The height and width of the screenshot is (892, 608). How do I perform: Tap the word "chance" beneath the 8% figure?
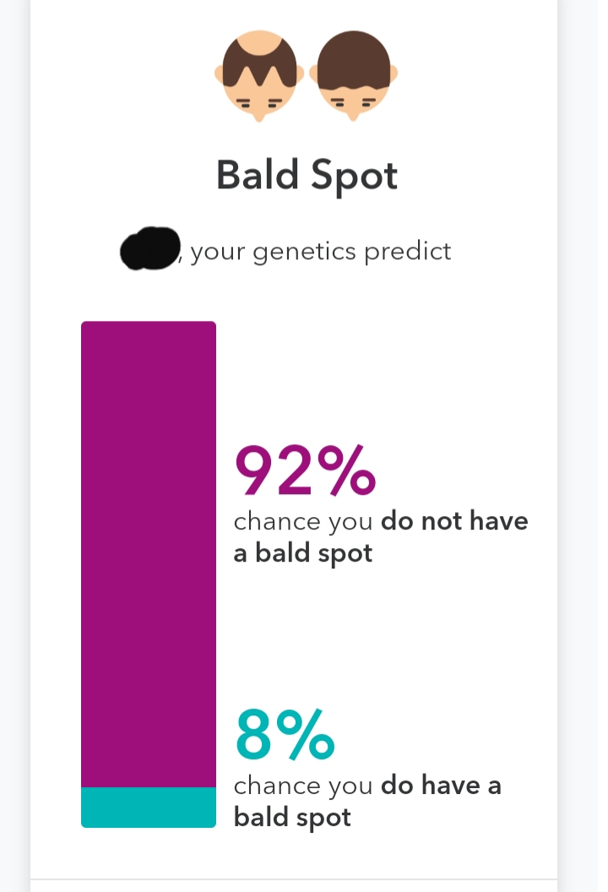(x=277, y=786)
